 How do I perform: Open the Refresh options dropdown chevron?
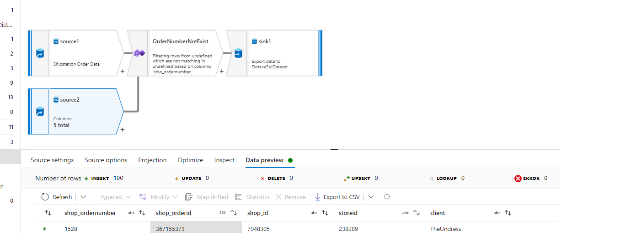(x=83, y=197)
